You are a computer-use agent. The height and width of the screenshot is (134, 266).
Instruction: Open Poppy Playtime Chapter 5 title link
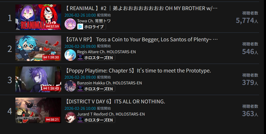tap(138, 71)
